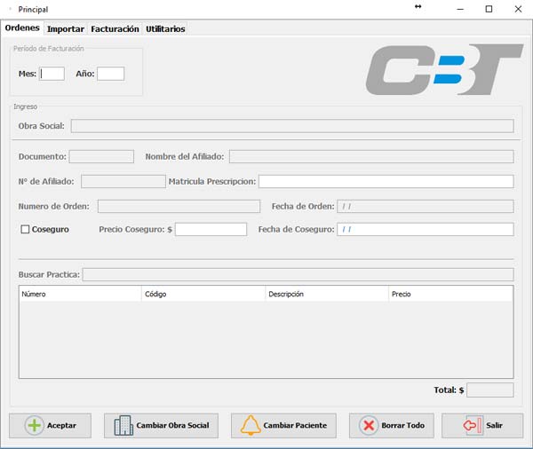Click the Matricula Prescripcion text field
This screenshot has height=449, width=533.
(386, 182)
